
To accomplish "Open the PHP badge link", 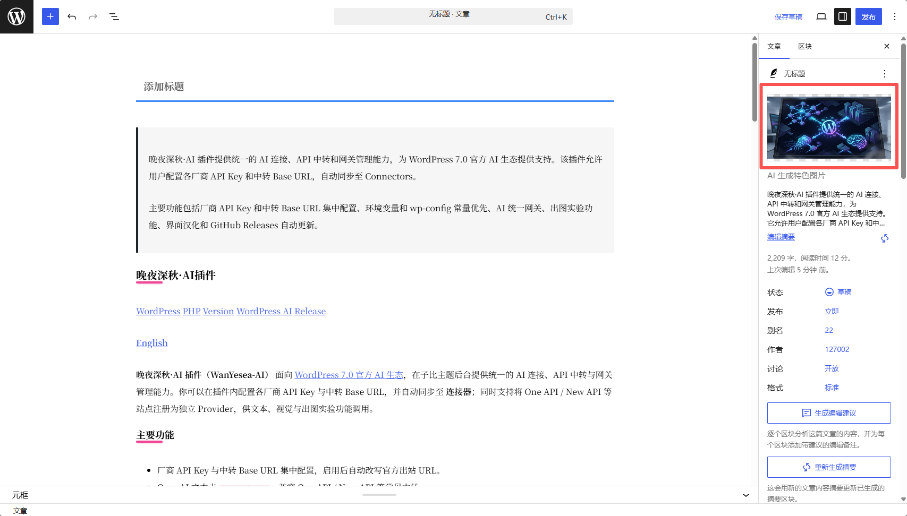I will pos(191,311).
